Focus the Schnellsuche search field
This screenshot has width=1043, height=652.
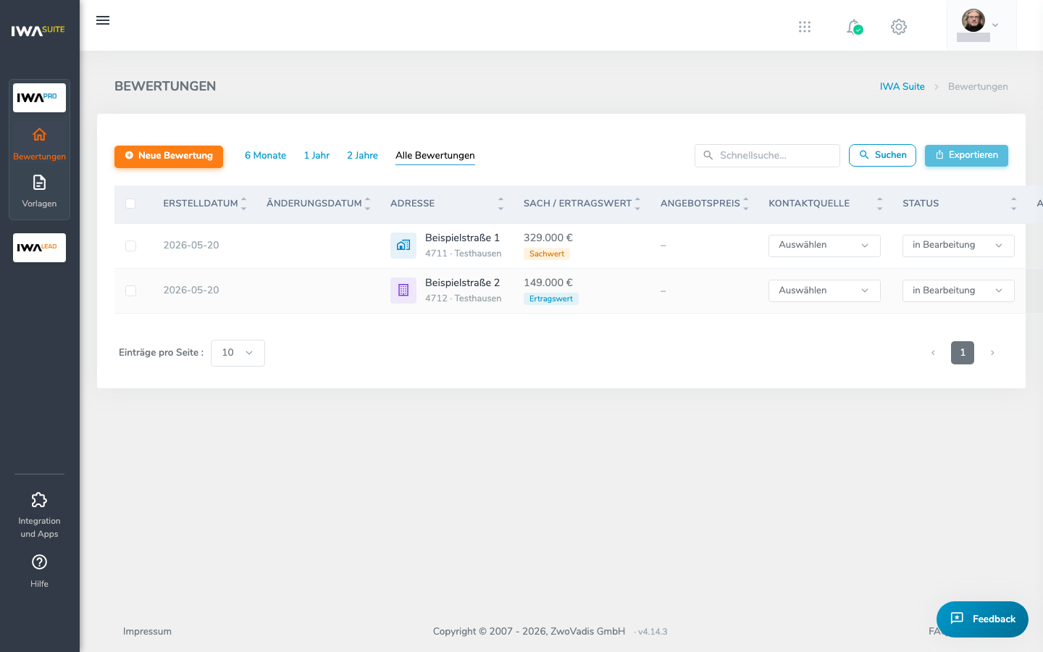click(x=767, y=156)
